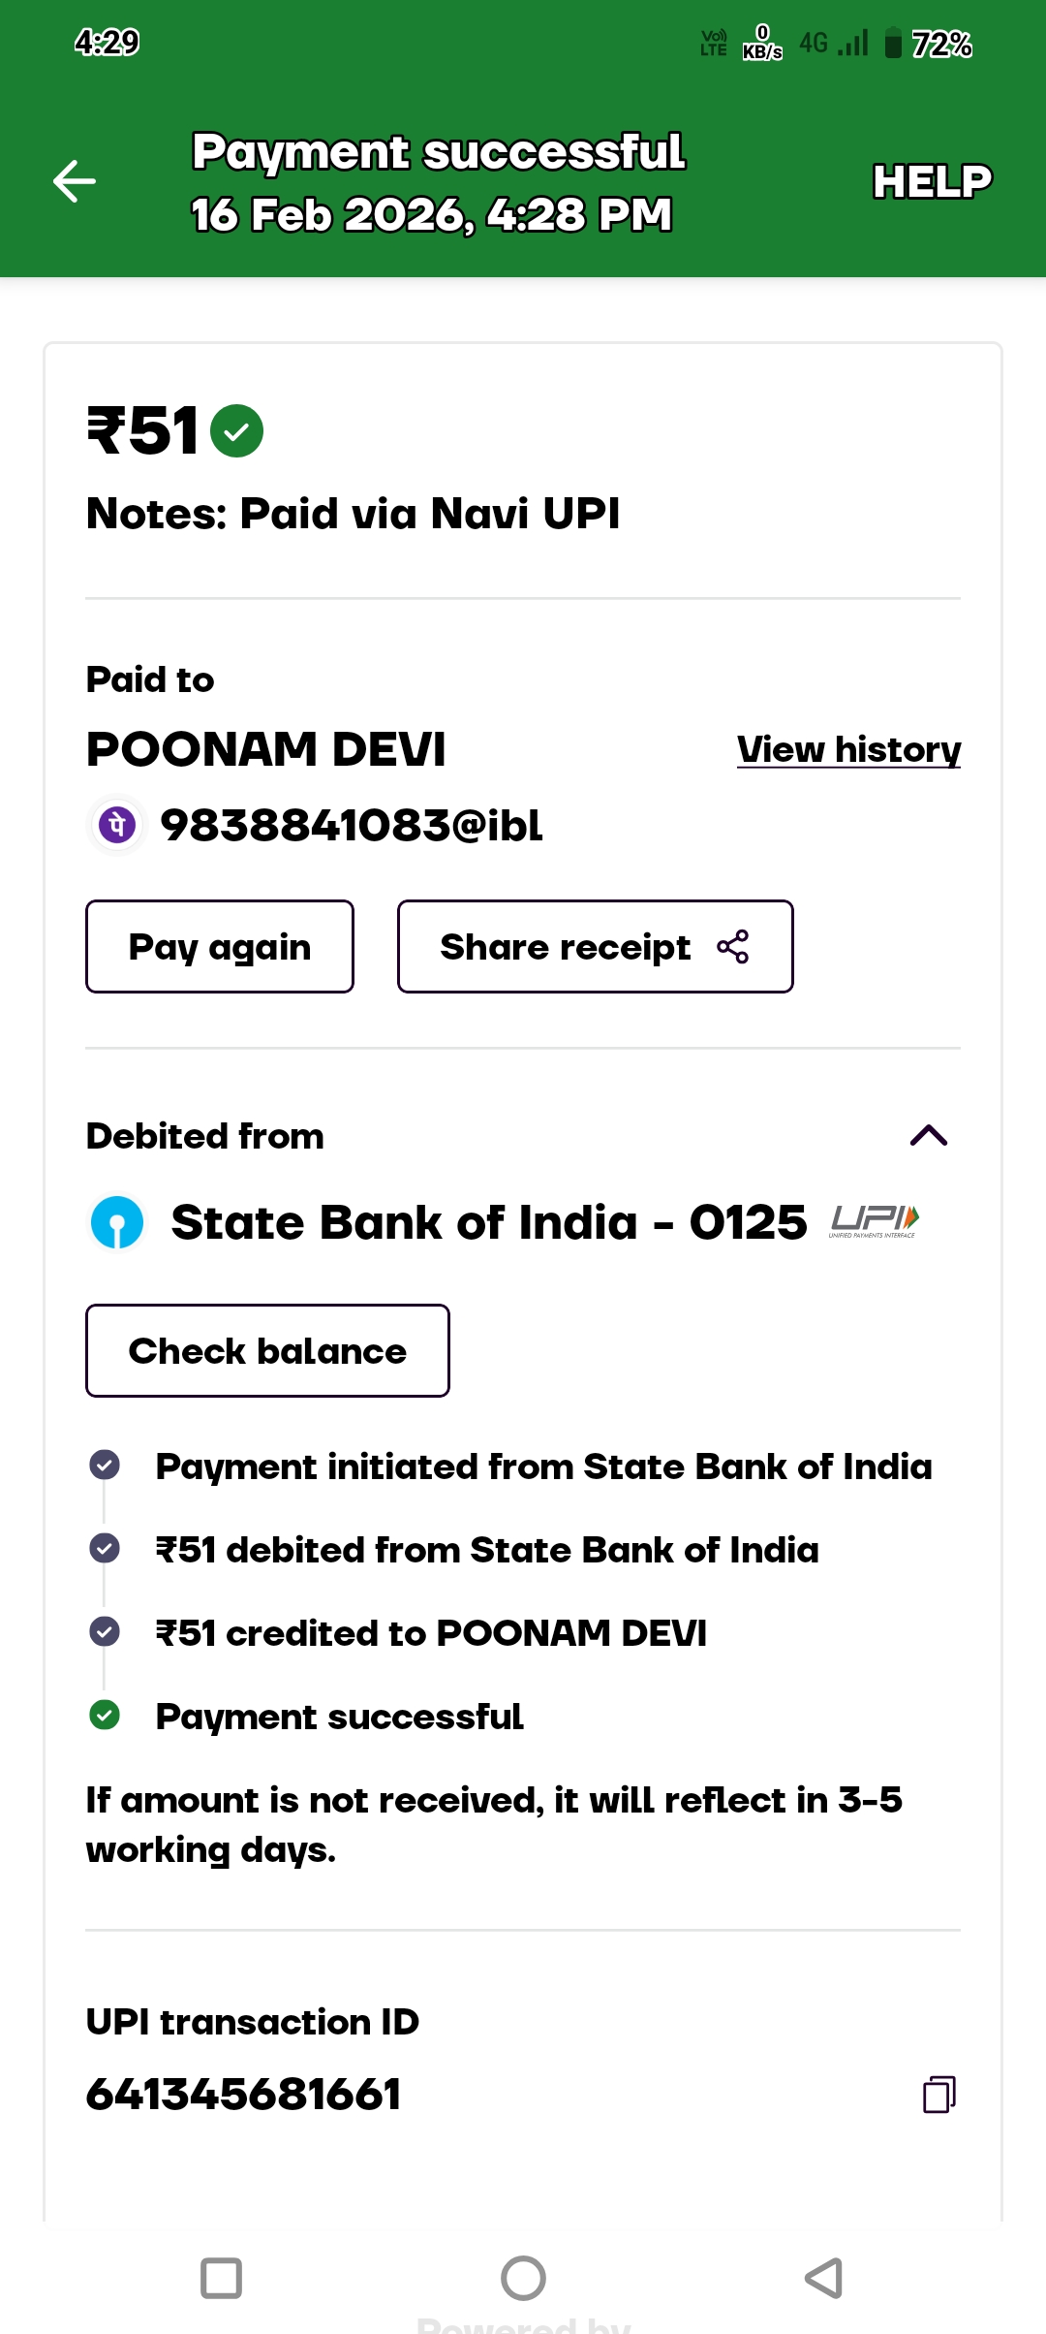Open HELP from the header

coord(932,181)
